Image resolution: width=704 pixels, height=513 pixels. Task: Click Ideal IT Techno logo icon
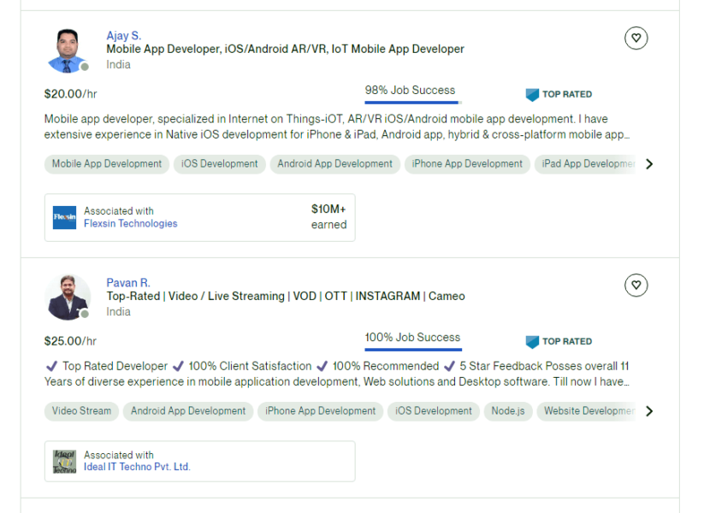pyautogui.click(x=64, y=462)
